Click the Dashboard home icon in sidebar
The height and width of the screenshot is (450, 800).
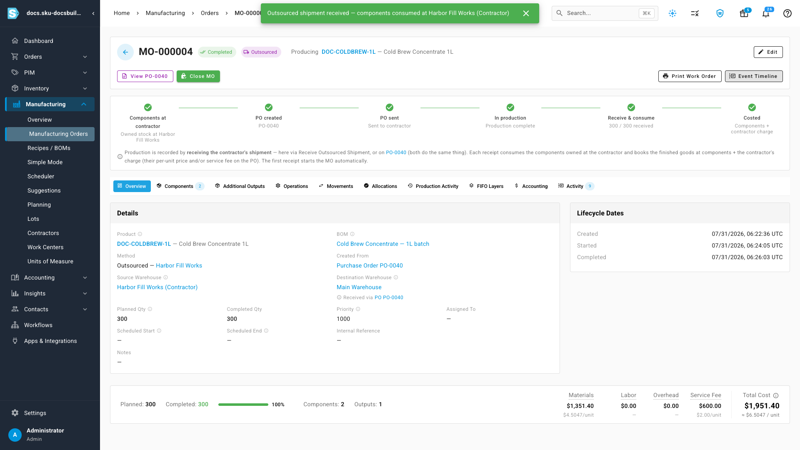pos(15,41)
